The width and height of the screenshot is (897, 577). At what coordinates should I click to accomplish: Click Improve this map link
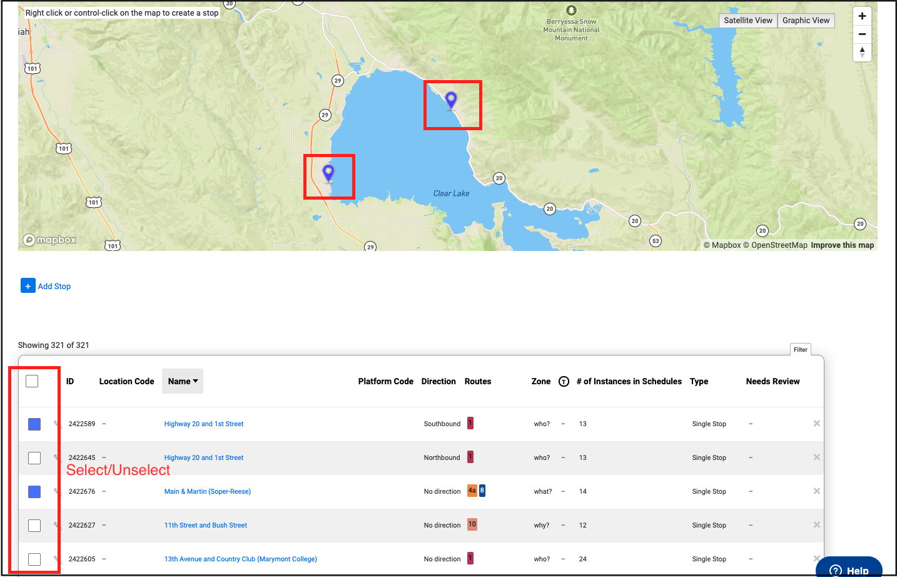pyautogui.click(x=842, y=245)
